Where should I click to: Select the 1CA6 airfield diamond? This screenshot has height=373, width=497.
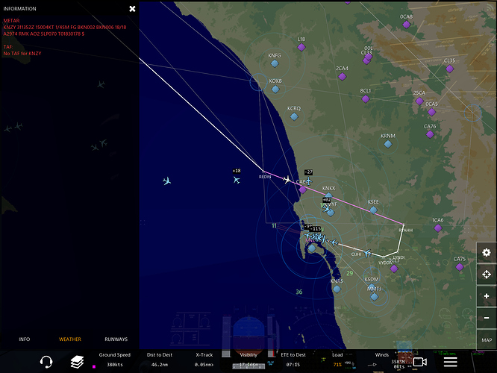(x=438, y=228)
